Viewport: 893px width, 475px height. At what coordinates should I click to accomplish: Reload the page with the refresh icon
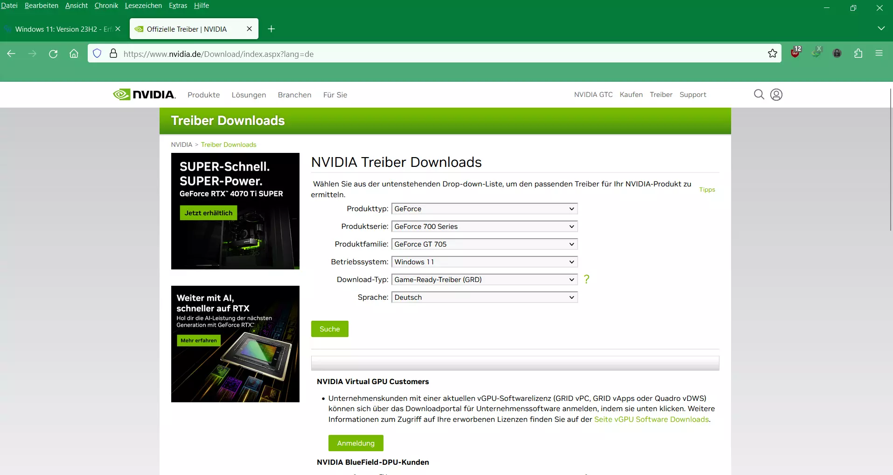(x=53, y=54)
